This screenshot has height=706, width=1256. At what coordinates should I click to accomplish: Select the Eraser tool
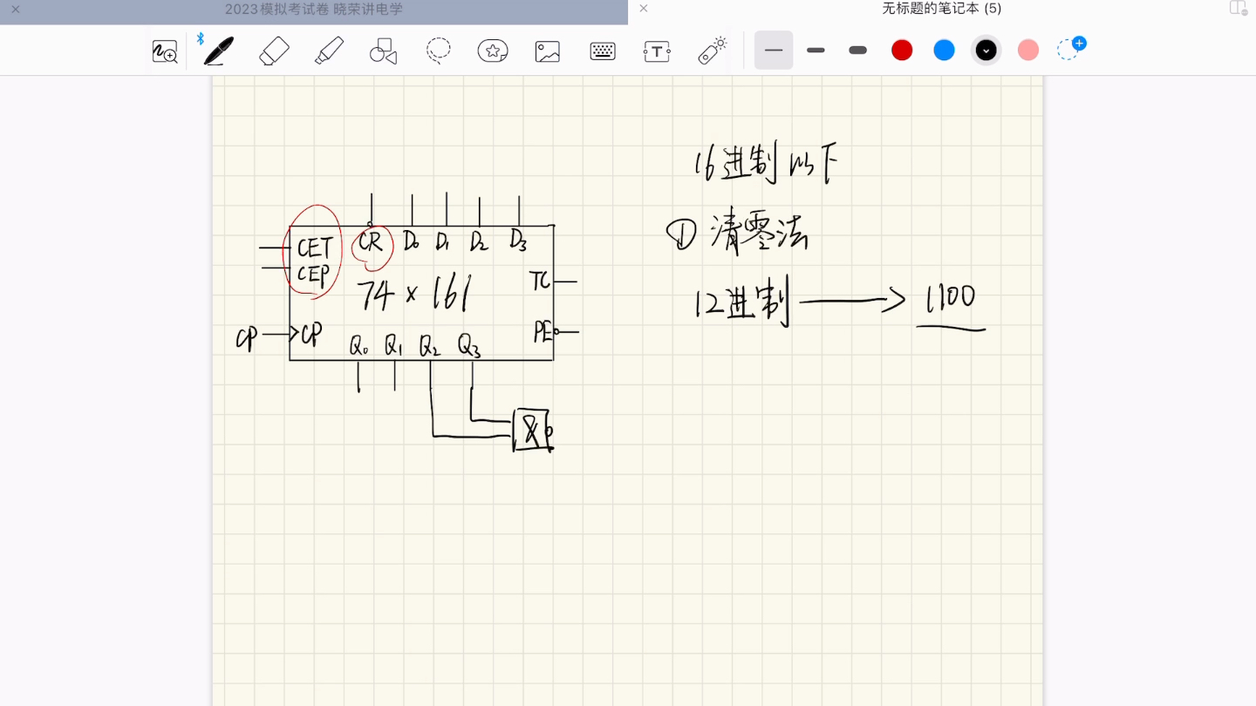pyautogui.click(x=274, y=51)
